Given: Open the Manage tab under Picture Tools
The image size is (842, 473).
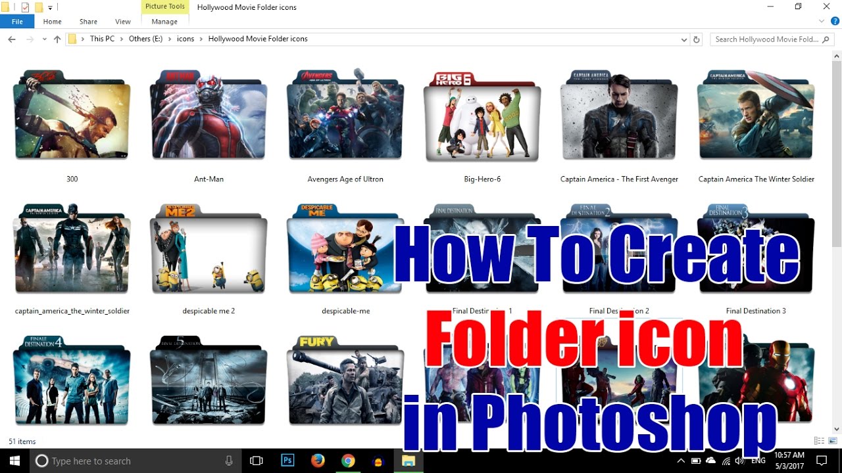Looking at the screenshot, I should [164, 21].
